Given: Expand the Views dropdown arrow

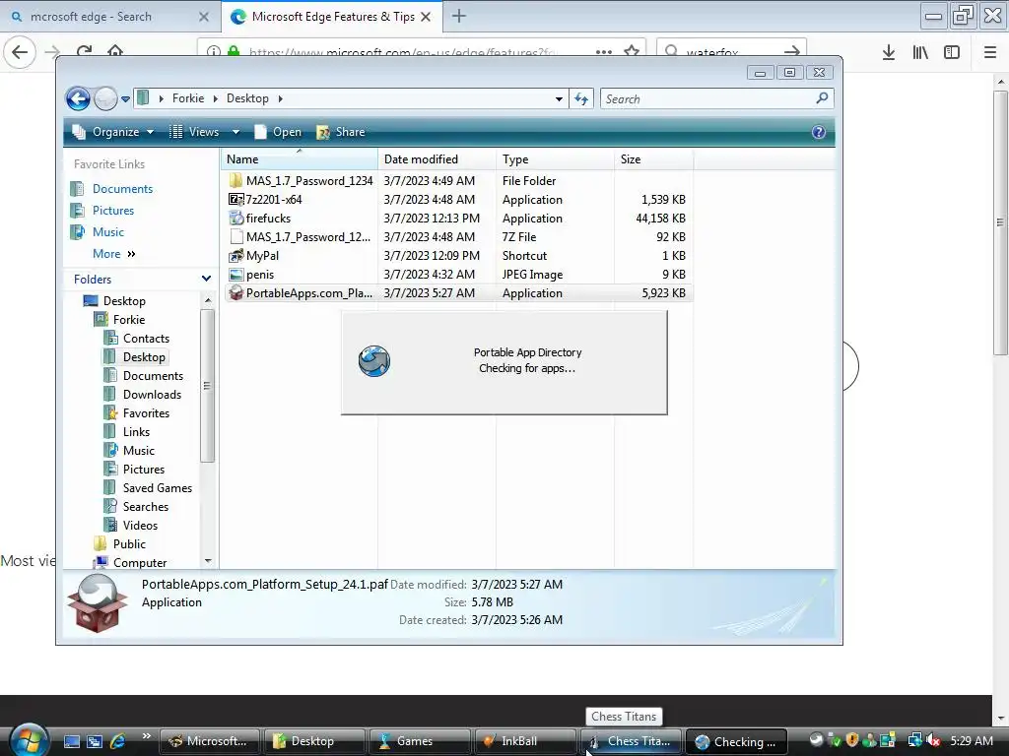Looking at the screenshot, I should [236, 132].
